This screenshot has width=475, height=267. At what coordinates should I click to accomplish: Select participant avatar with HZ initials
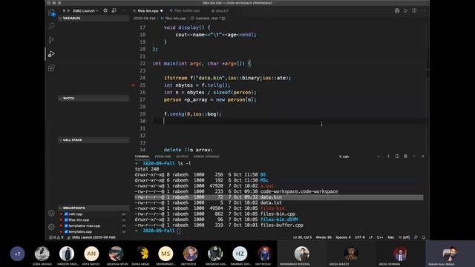240,254
